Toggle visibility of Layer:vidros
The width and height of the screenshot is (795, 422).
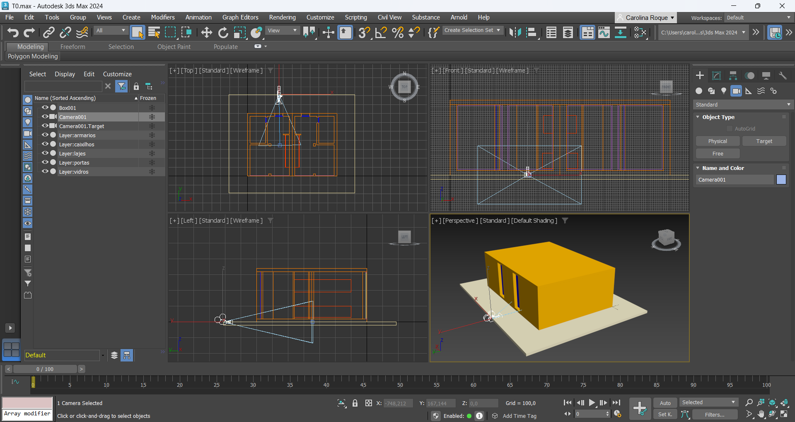click(45, 172)
